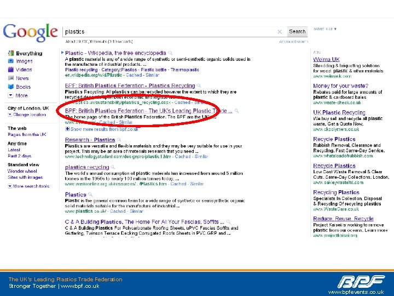Open Cached link for plastics.co.uk result

coord(118,211)
